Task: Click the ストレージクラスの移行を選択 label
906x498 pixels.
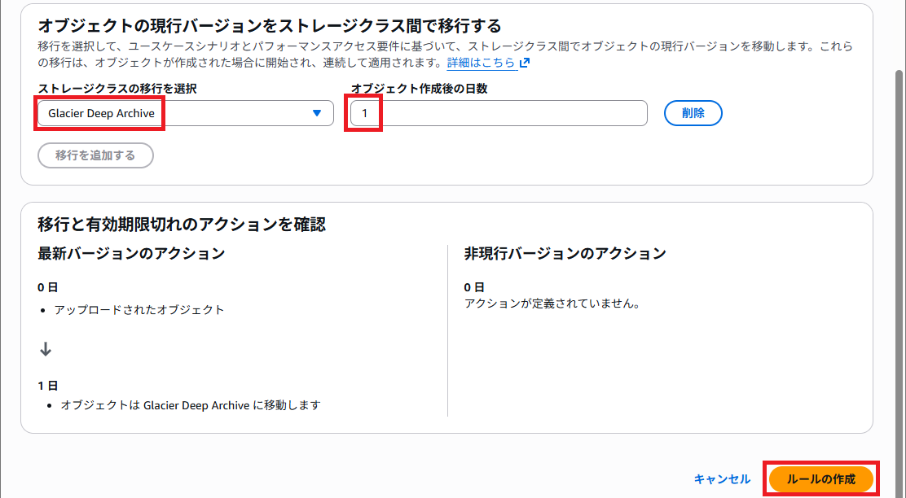Action: tap(117, 89)
